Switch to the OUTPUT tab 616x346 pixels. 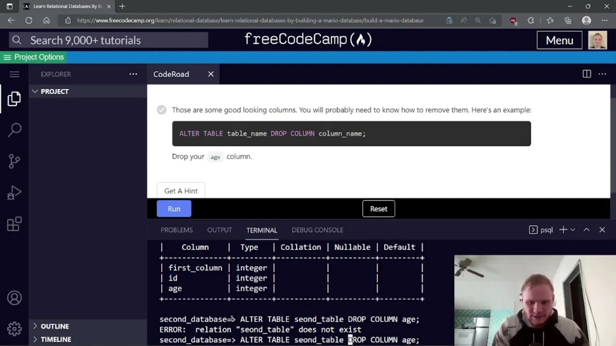pyautogui.click(x=219, y=230)
